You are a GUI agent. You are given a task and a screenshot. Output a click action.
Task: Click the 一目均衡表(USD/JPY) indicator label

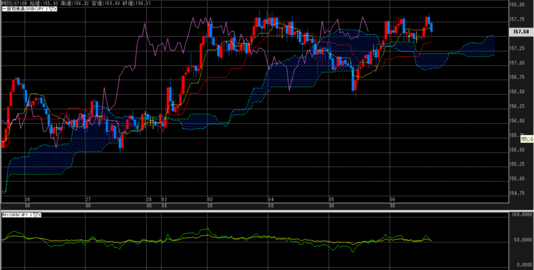click(x=26, y=10)
